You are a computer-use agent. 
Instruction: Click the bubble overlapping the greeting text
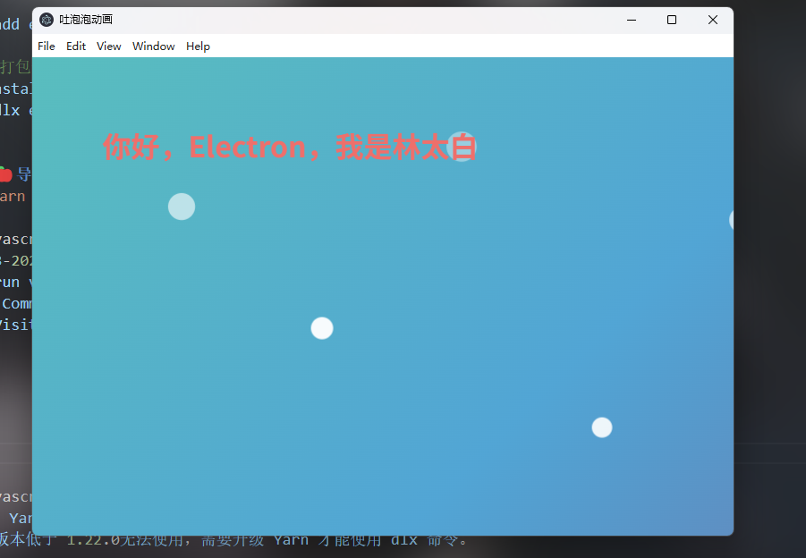point(462,147)
